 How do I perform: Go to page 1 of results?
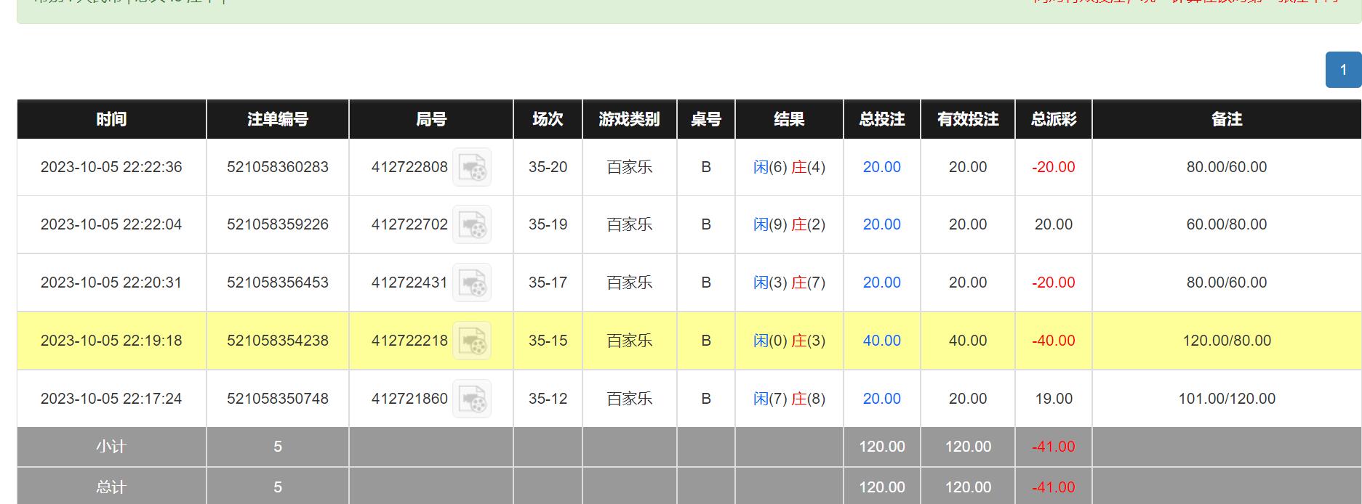tap(1343, 70)
